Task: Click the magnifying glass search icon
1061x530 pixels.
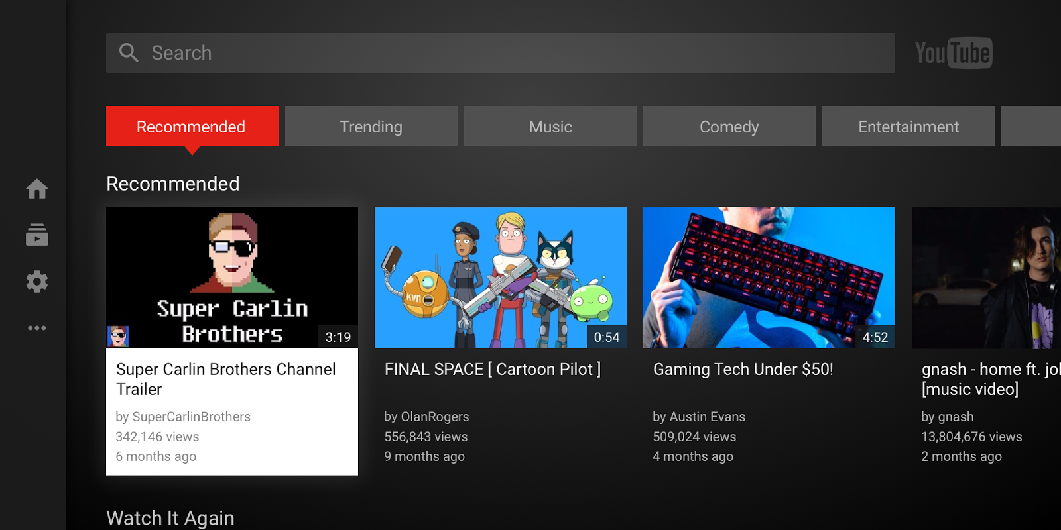Action: click(x=129, y=53)
